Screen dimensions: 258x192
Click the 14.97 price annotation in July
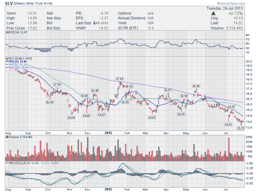tap(231, 107)
